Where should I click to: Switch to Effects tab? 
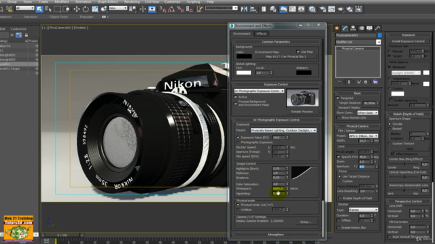coord(261,34)
